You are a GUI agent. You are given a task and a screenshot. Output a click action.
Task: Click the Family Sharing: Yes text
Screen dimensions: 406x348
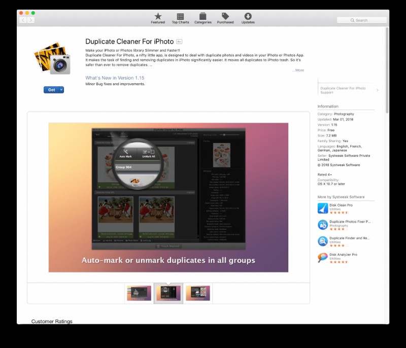tap(333, 141)
